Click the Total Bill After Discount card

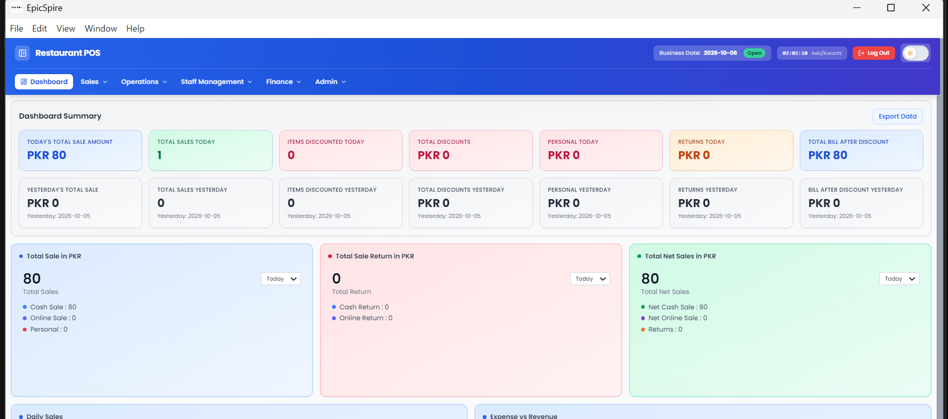[861, 151]
